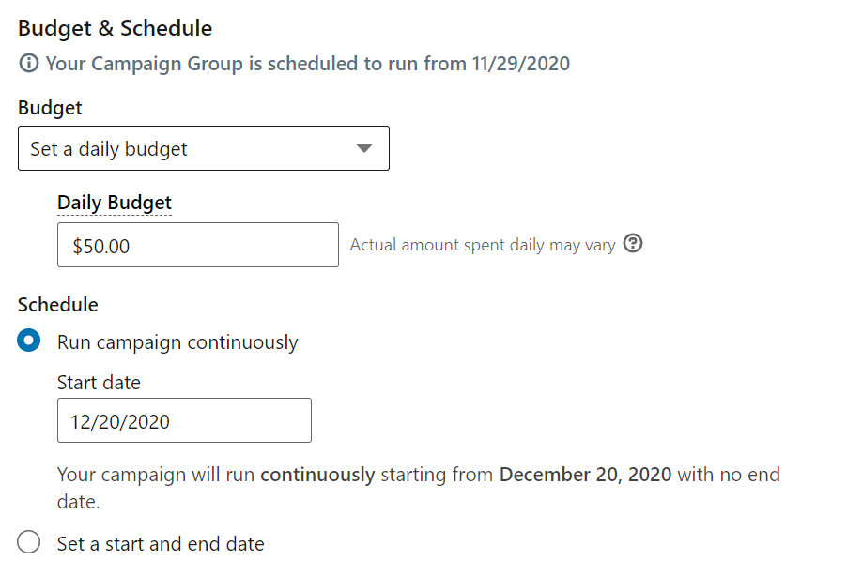
Task: Select the 'Set a daily budget' combo box
Action: point(204,148)
